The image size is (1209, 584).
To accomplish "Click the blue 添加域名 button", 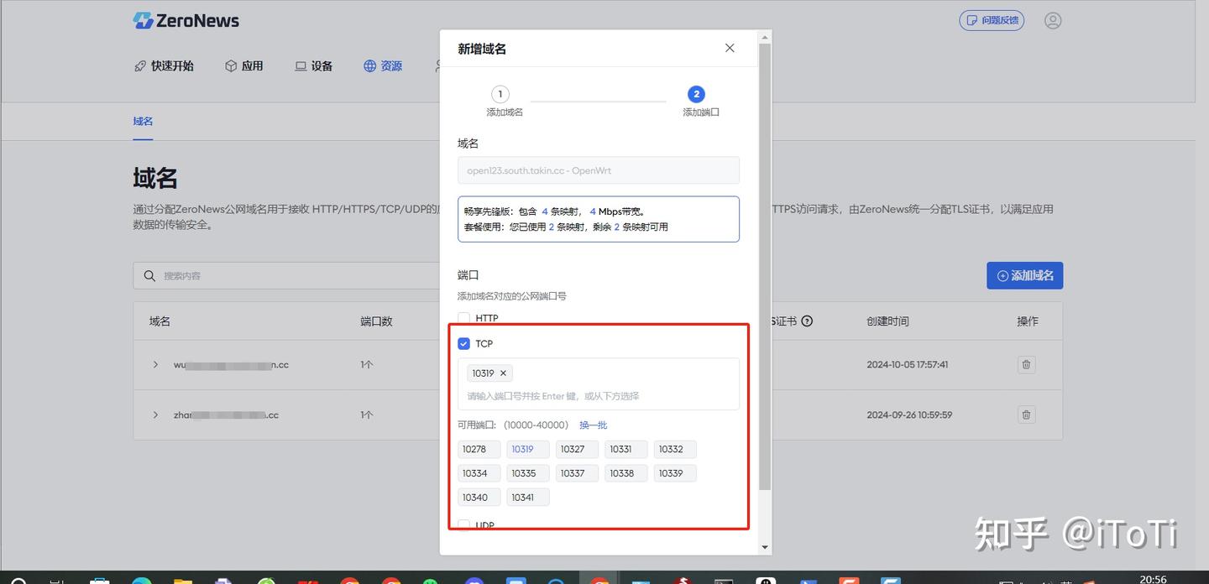I will [x=1024, y=275].
